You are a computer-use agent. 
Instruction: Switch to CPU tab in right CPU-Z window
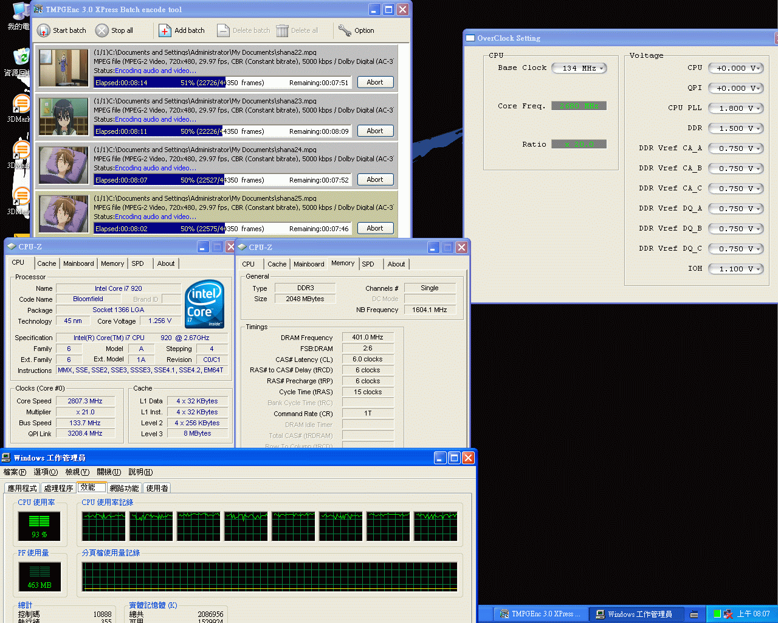click(x=249, y=264)
